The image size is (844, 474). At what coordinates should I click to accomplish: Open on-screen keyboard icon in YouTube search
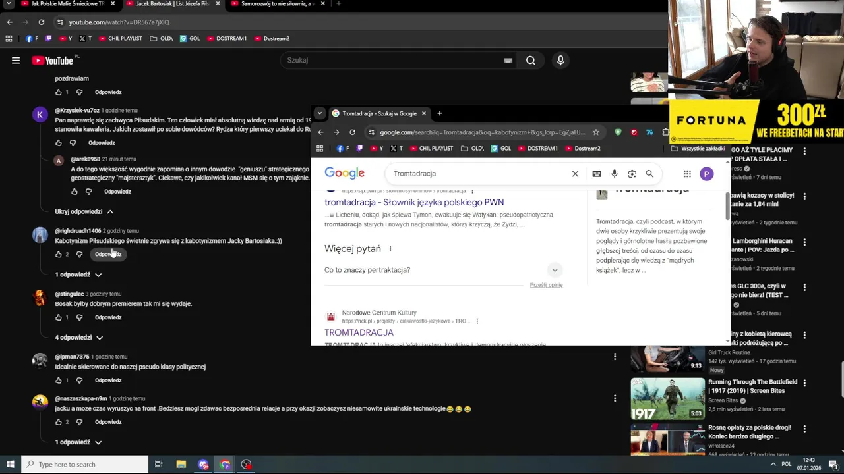tap(508, 61)
